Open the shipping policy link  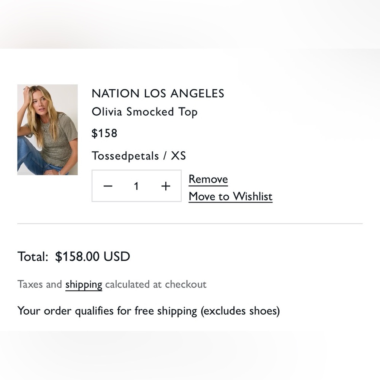coord(84,285)
